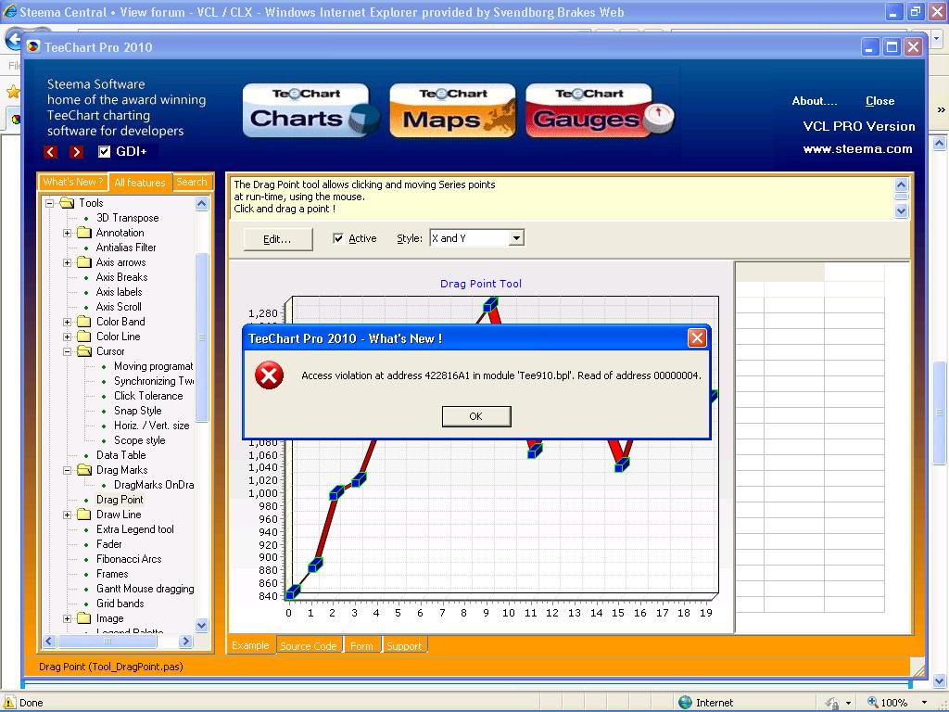The image size is (949, 712).
Task: Click the red error icon in dialog
Action: (269, 375)
